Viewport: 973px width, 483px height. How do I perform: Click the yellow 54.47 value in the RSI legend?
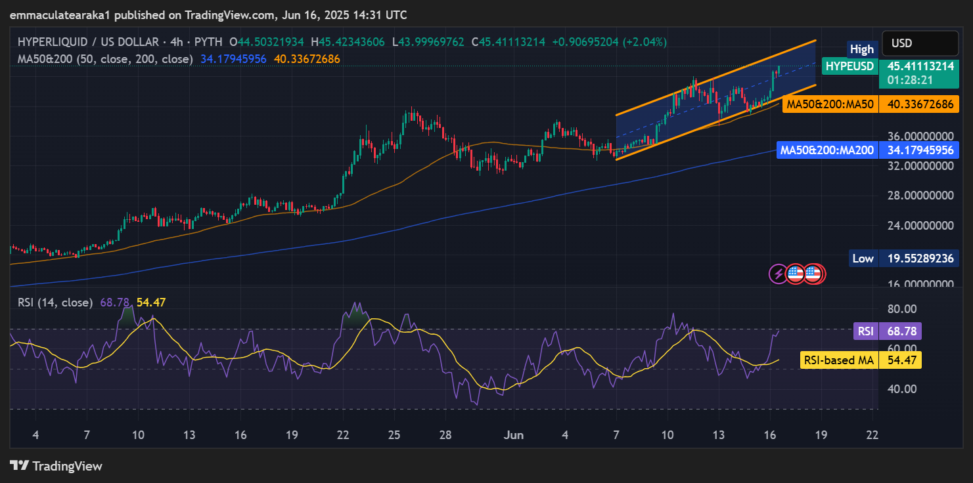[150, 303]
